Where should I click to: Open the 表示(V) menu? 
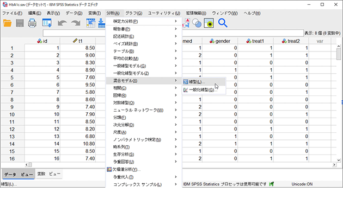(x=53, y=14)
